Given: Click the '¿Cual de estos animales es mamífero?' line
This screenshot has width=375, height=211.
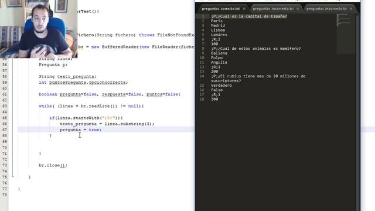Looking at the screenshot, I should point(256,49).
